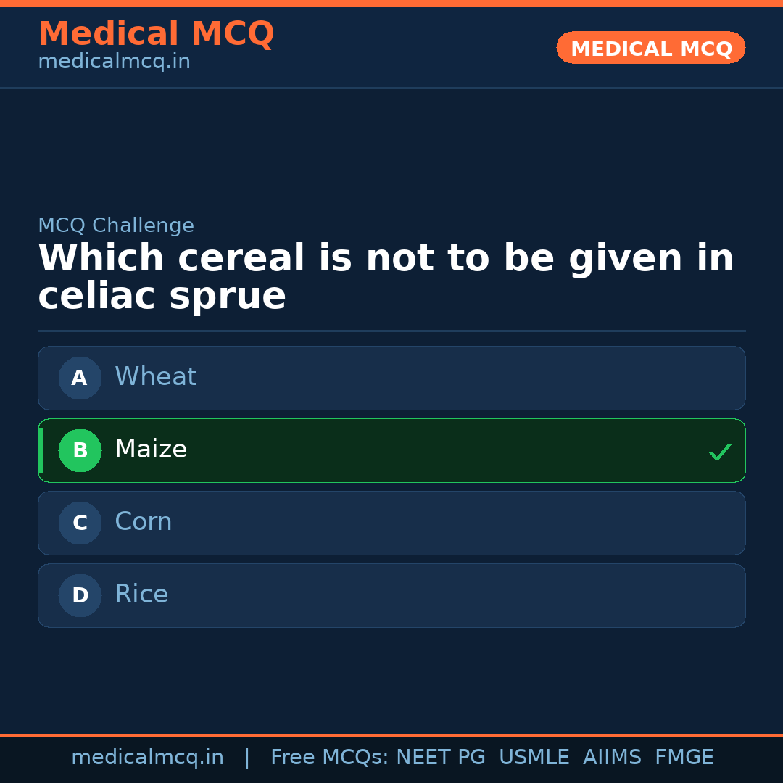This screenshot has height=783, width=783.
Task: Click the MCQ Challenge label
Action: click(x=116, y=225)
